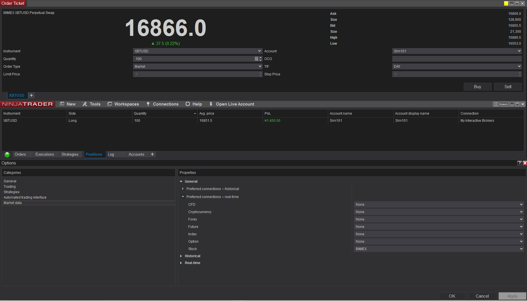Open the New menu
Image resolution: width=527 pixels, height=301 pixels.
point(68,104)
